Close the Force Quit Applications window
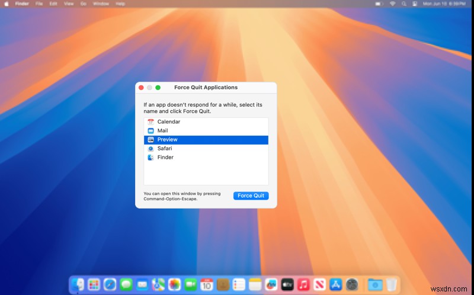Screen dimensions: 474x295 coord(141,88)
